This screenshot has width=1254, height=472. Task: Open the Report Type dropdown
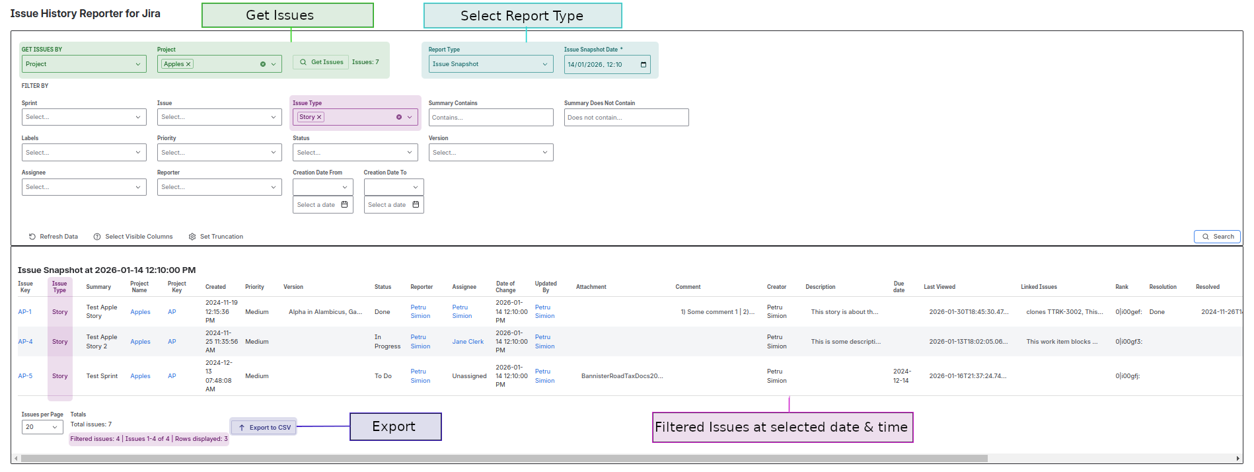[x=491, y=64]
